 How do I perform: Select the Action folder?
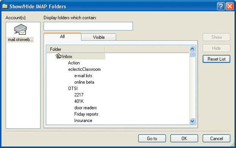pos(74,63)
